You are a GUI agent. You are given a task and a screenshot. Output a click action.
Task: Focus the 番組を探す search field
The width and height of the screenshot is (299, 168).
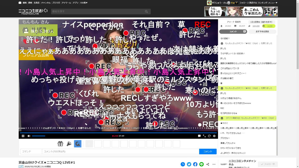click(x=97, y=12)
